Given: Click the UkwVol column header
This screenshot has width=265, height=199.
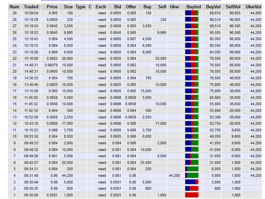Looking at the screenshot, I should [253, 7].
